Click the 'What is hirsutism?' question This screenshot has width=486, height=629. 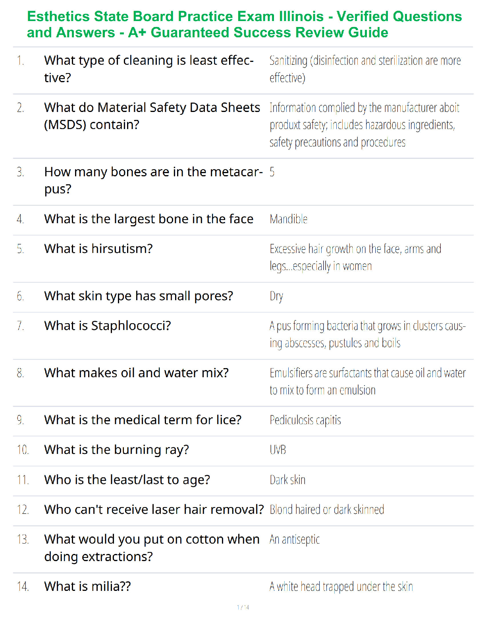pyautogui.click(x=98, y=249)
